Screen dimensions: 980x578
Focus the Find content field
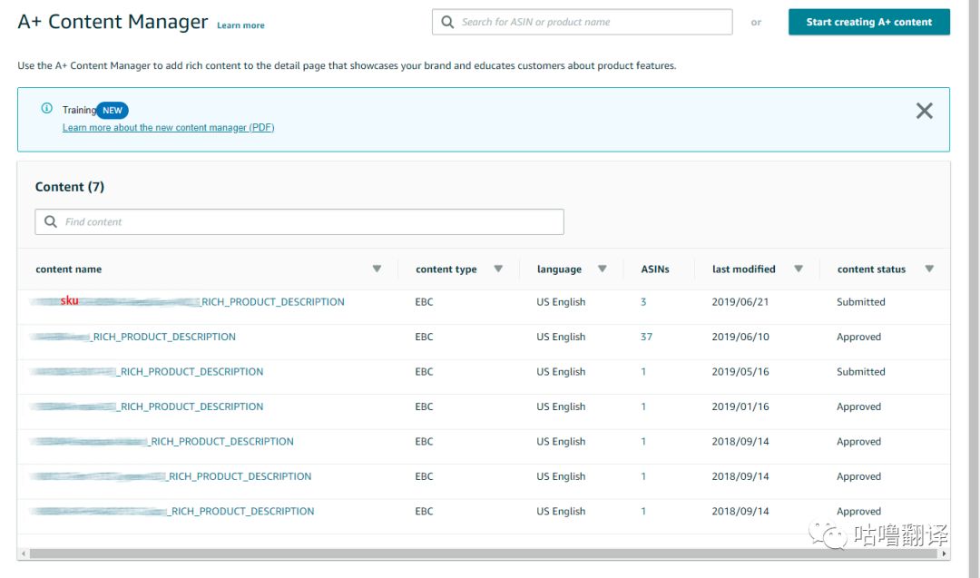tap(299, 221)
